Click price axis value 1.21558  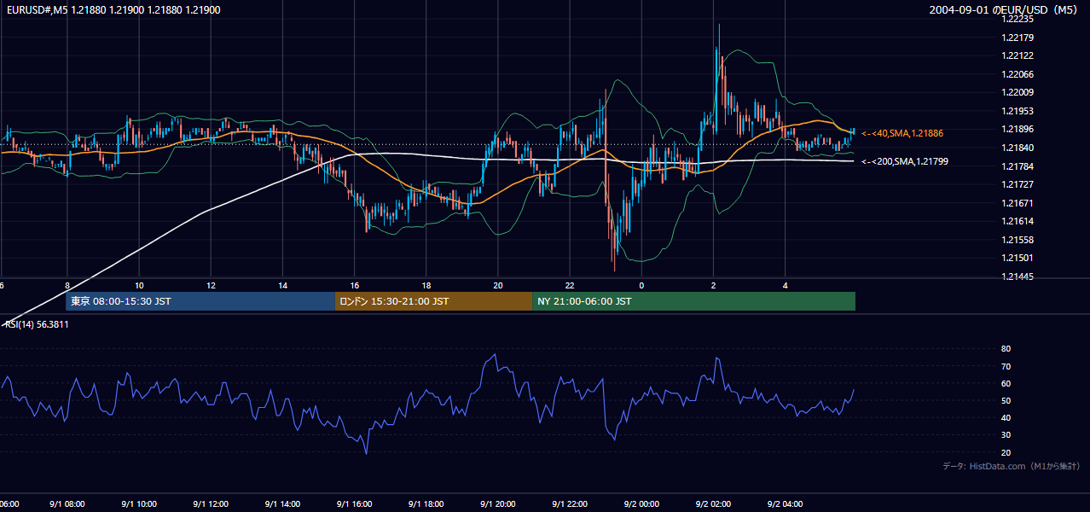pyautogui.click(x=1018, y=240)
